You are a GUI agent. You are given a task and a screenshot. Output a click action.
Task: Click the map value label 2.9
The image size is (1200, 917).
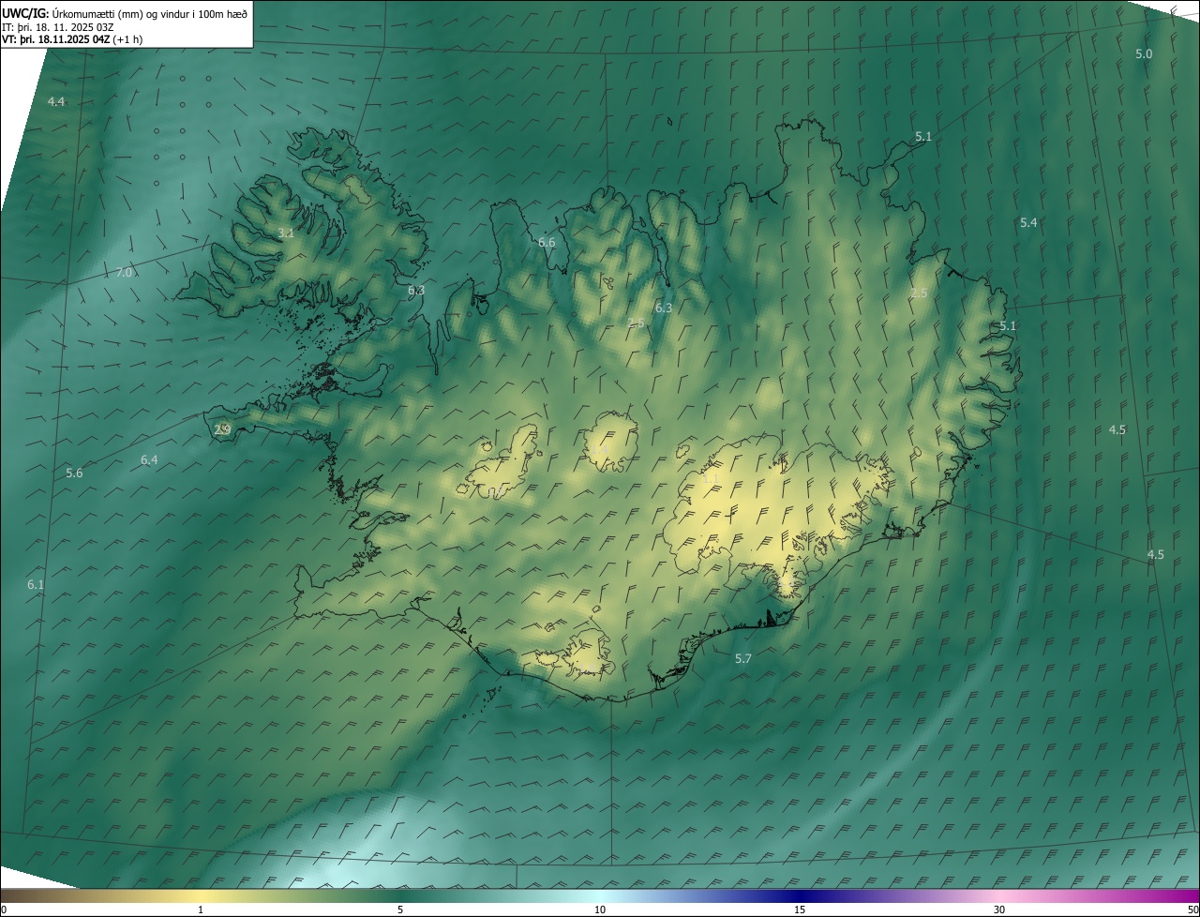(x=222, y=429)
